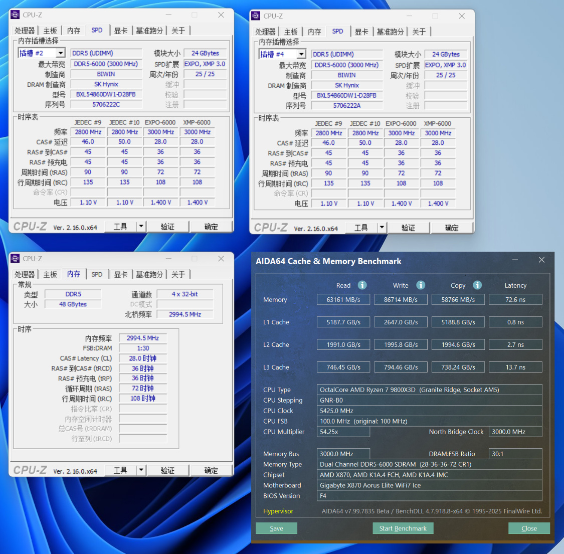This screenshot has height=554, width=564.
Task: Click Hypervisor label in AIDA64
Action: [x=278, y=511]
